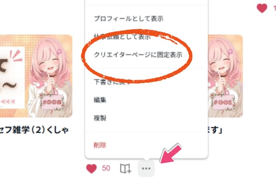Click the heart like icon beside 50
276x184 pixels.
pos(92,168)
